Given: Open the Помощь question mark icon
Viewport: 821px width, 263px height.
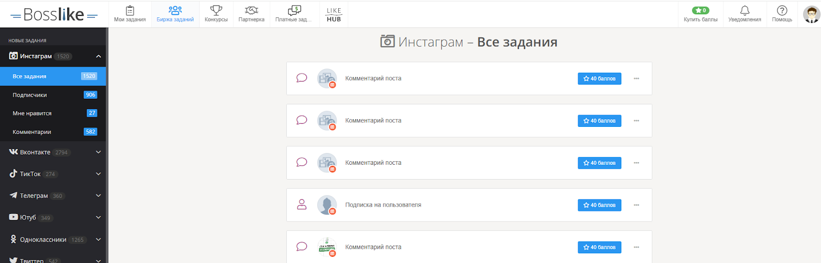Looking at the screenshot, I should click(x=782, y=14).
